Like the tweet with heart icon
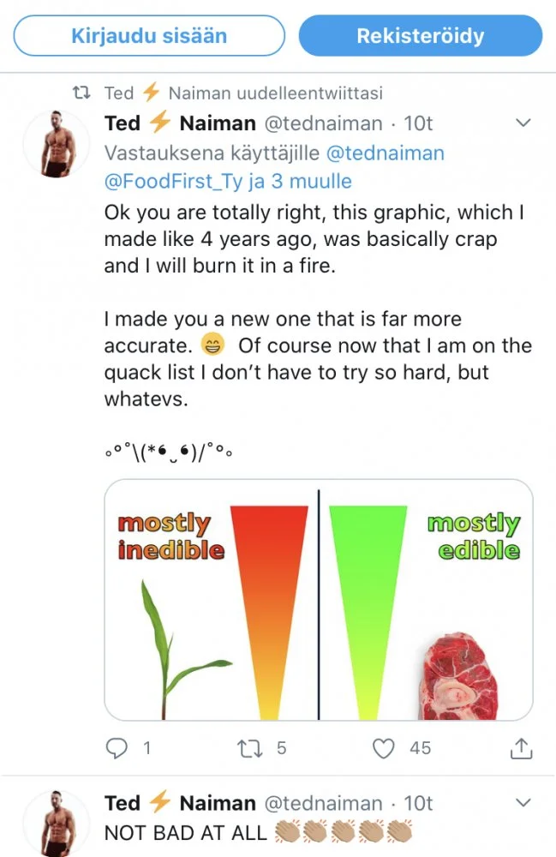The height and width of the screenshot is (857, 556). coord(385,748)
